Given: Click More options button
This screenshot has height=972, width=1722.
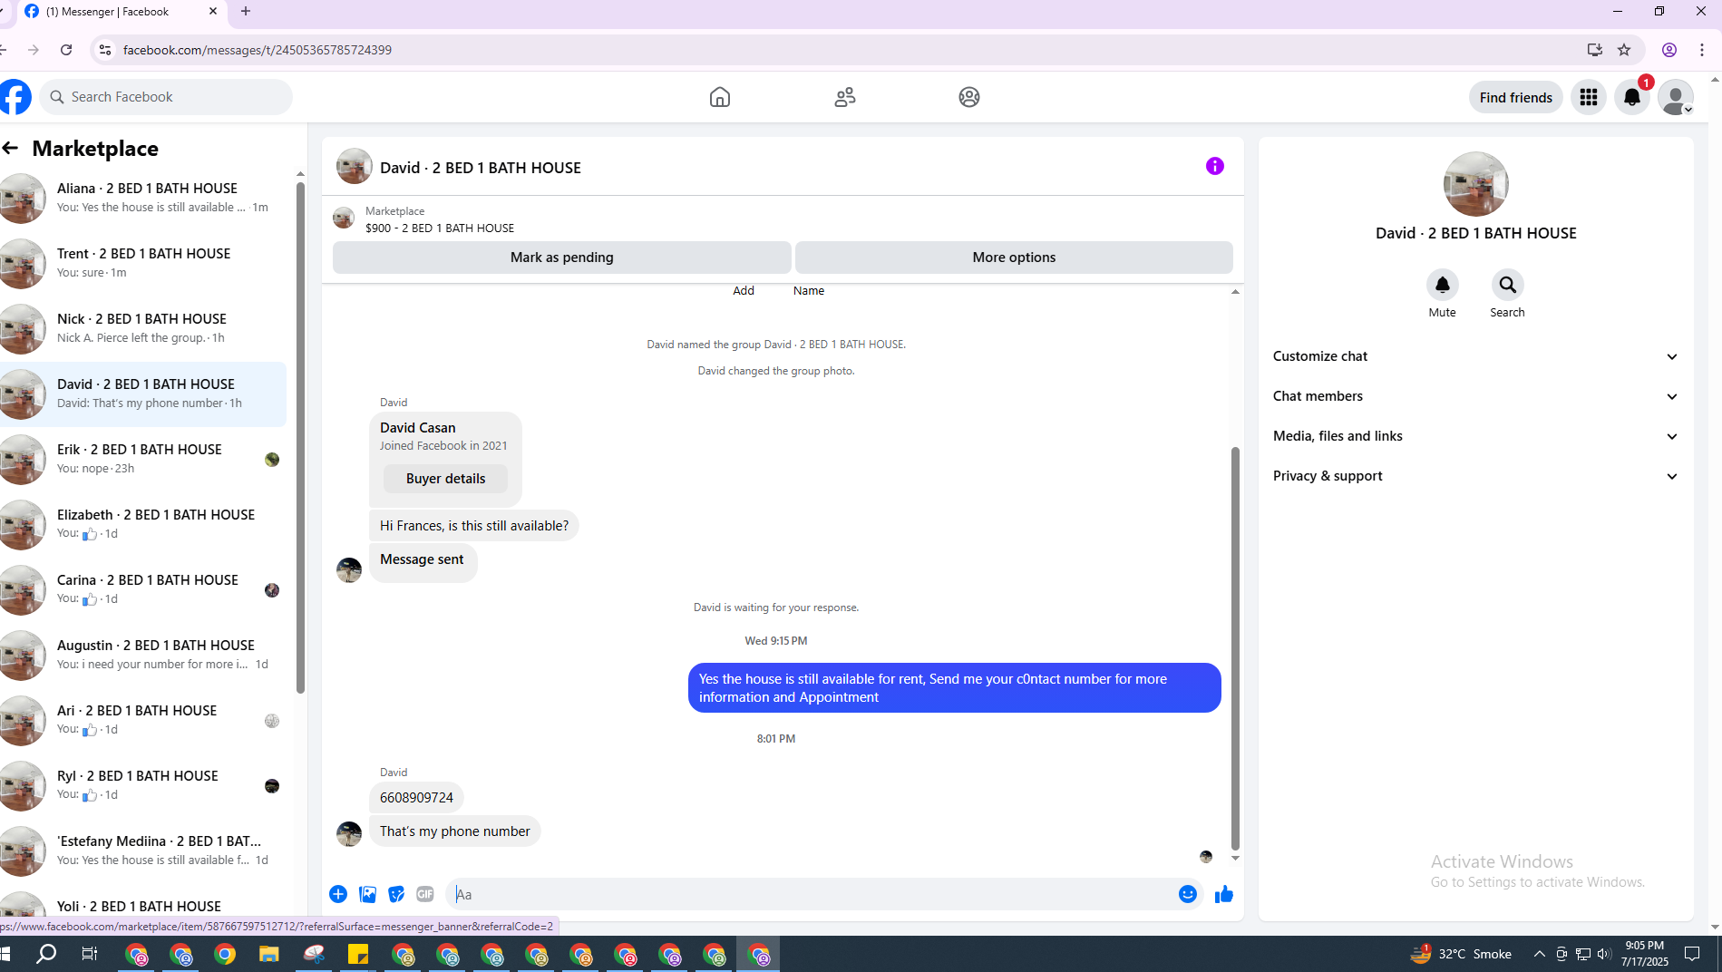Looking at the screenshot, I should click(1014, 258).
